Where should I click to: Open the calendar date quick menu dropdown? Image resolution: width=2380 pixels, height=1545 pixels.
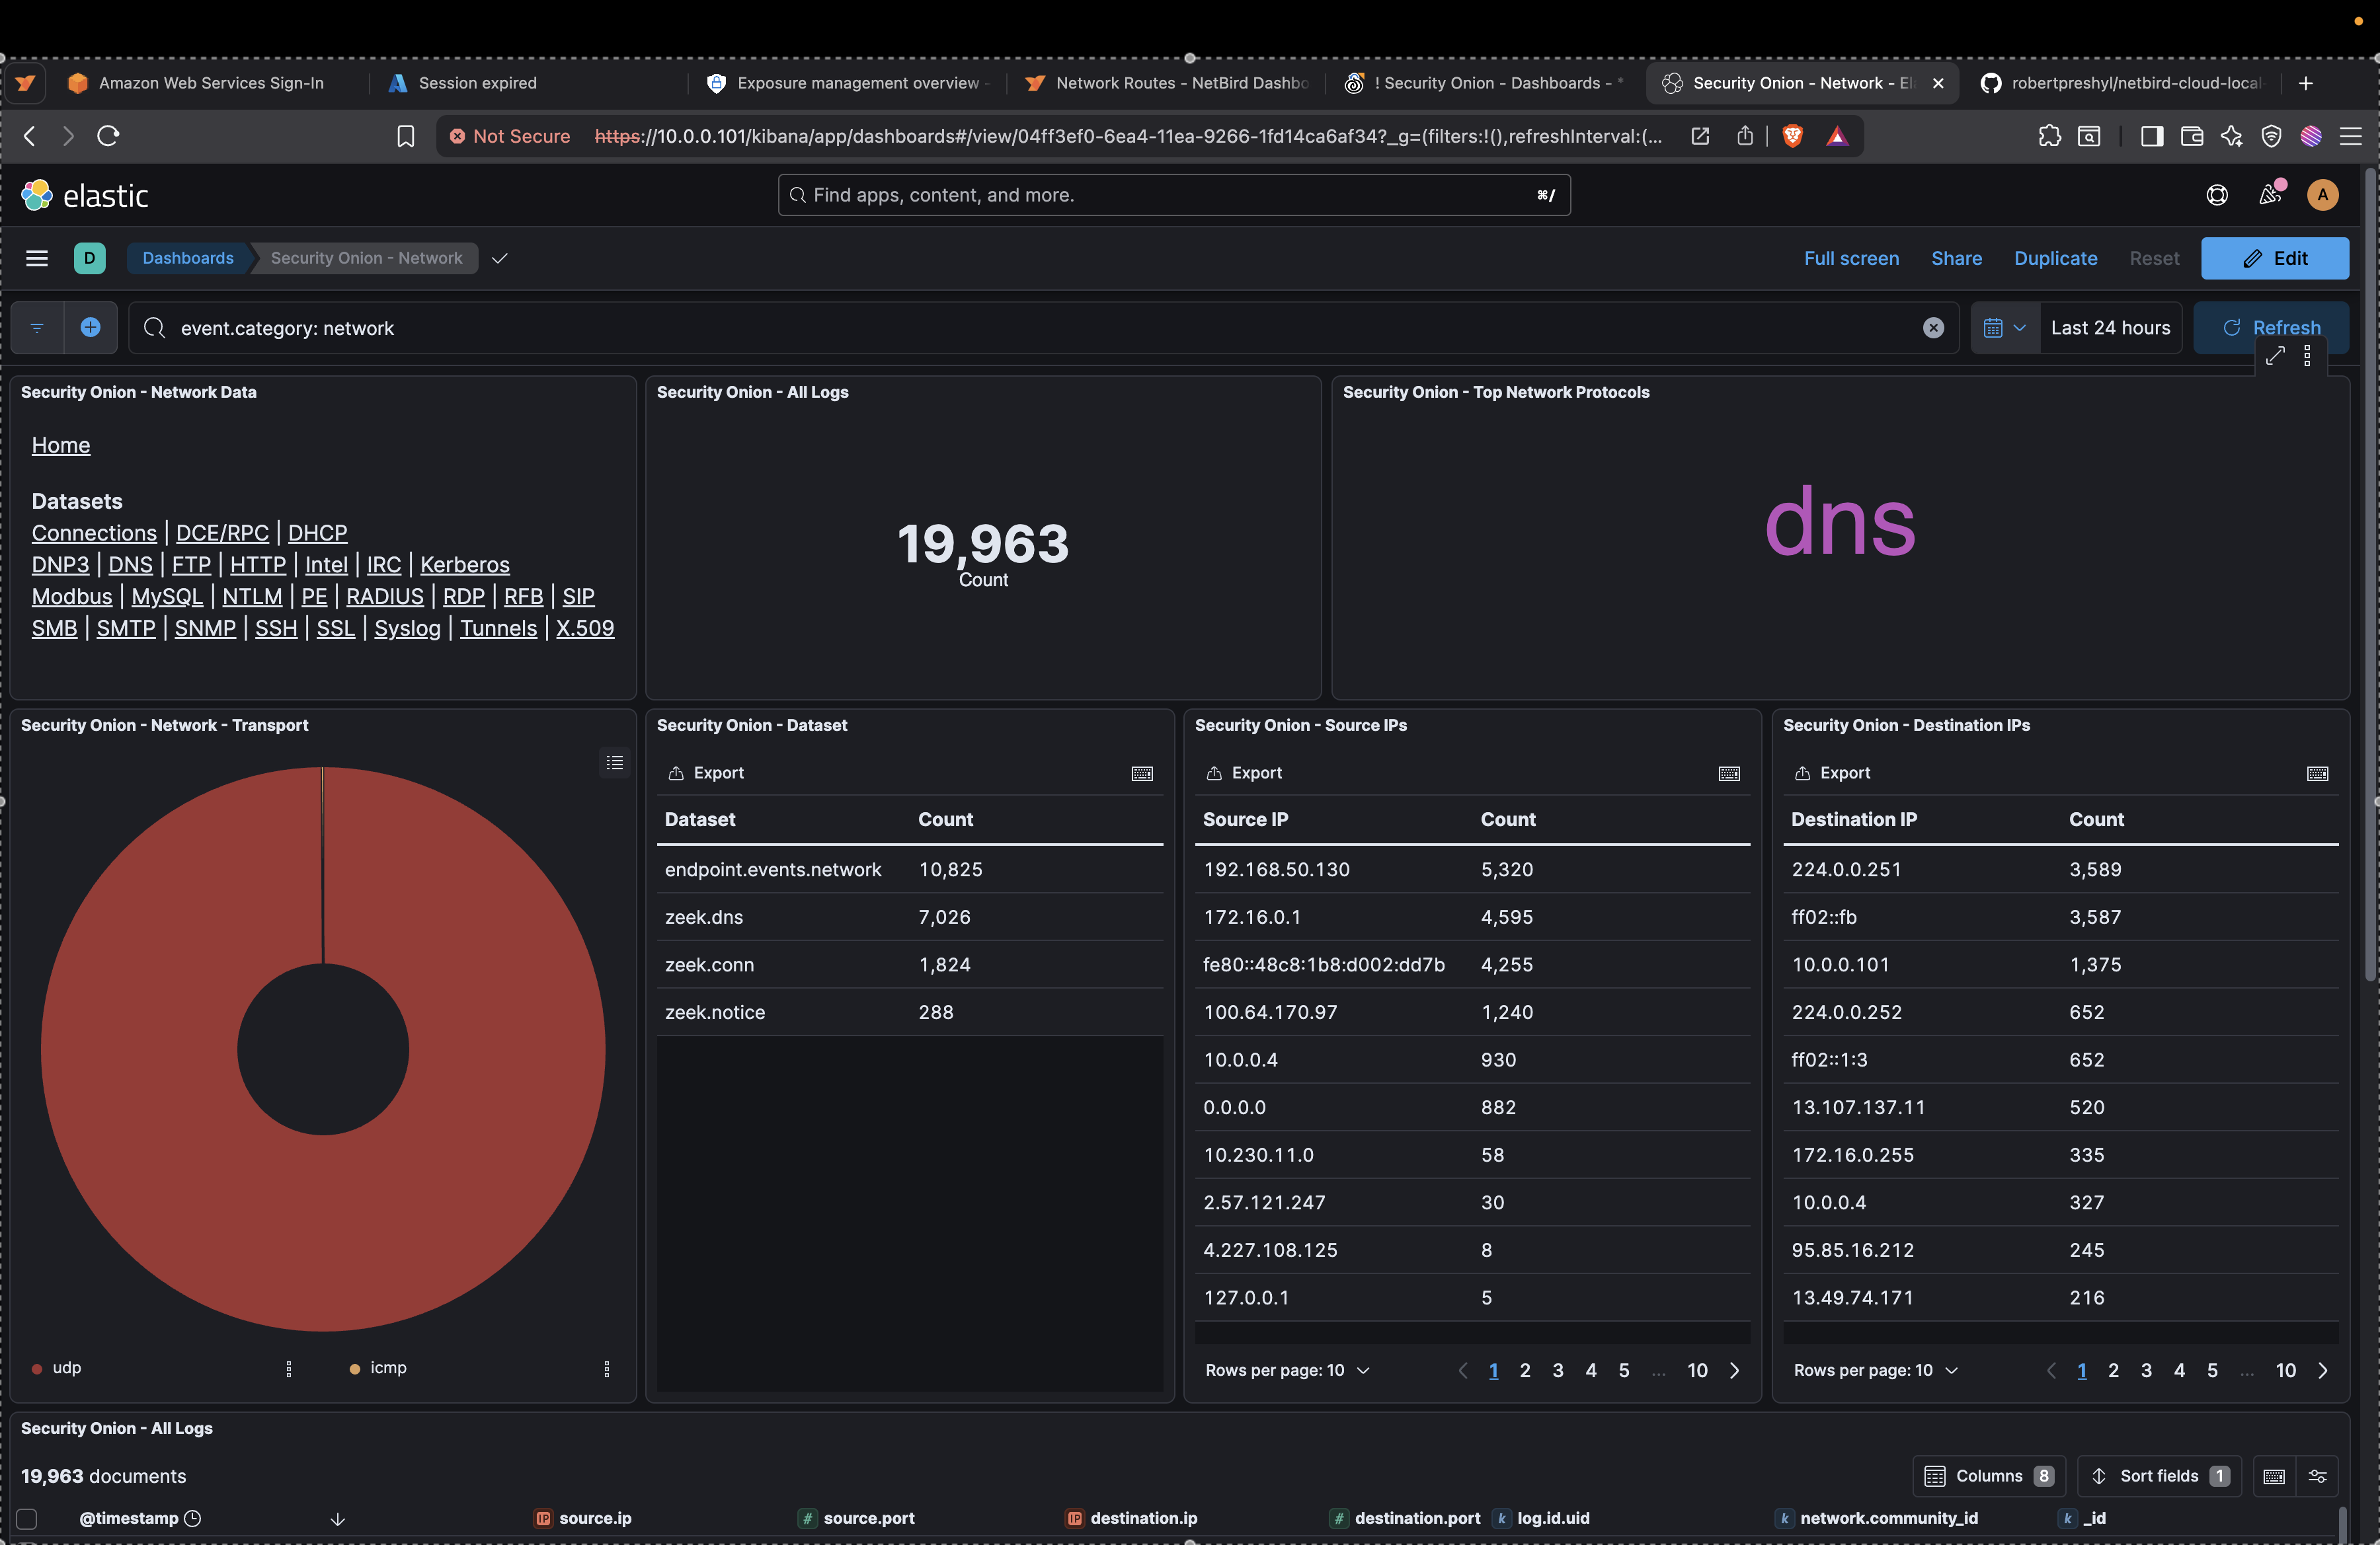[x=2004, y=328]
